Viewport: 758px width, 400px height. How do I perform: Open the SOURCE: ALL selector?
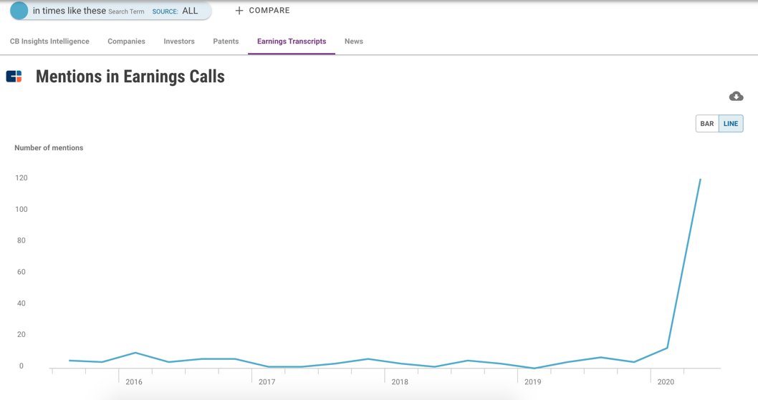[175, 11]
